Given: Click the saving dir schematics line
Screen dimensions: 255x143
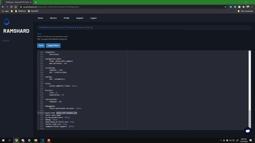Looking at the screenshot, I should tap(57, 79).
